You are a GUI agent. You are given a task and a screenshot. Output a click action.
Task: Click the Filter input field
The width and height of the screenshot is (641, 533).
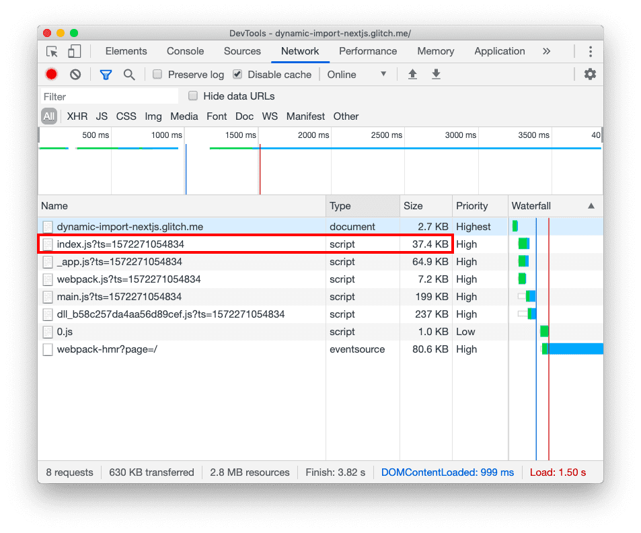pos(108,96)
